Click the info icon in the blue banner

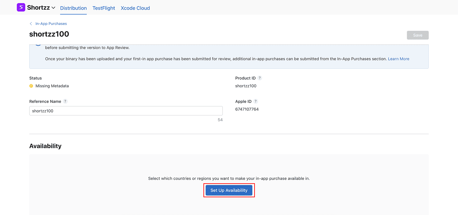point(38,44)
